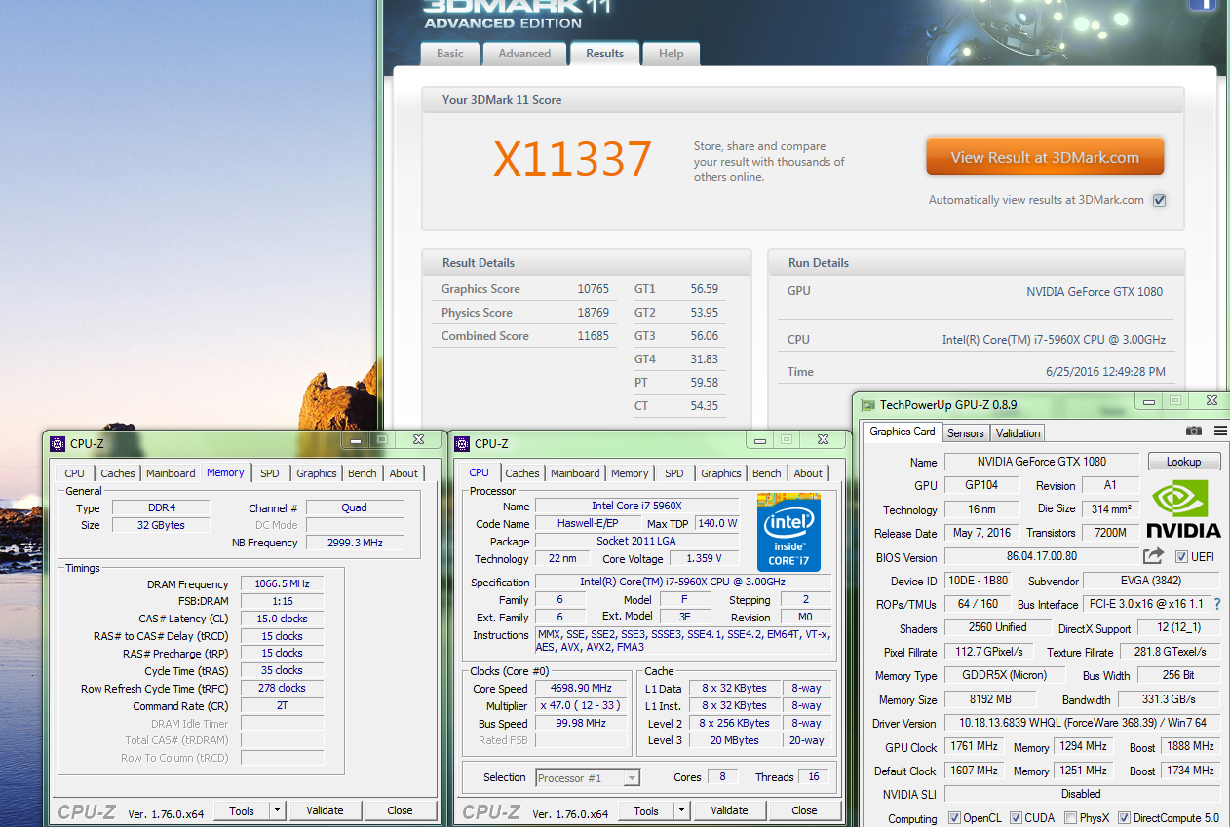This screenshot has width=1230, height=827.
Task: Enable the PhysX checkbox
Action: (x=1071, y=818)
